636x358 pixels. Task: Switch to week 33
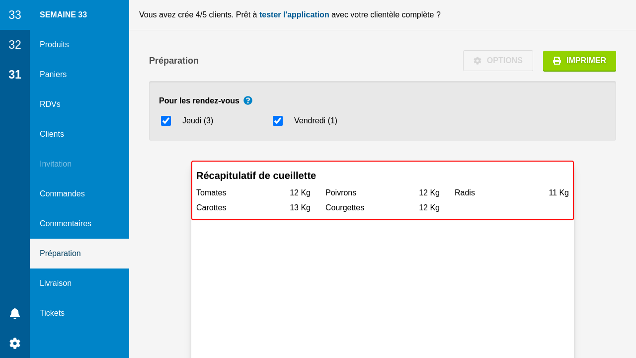[15, 15]
